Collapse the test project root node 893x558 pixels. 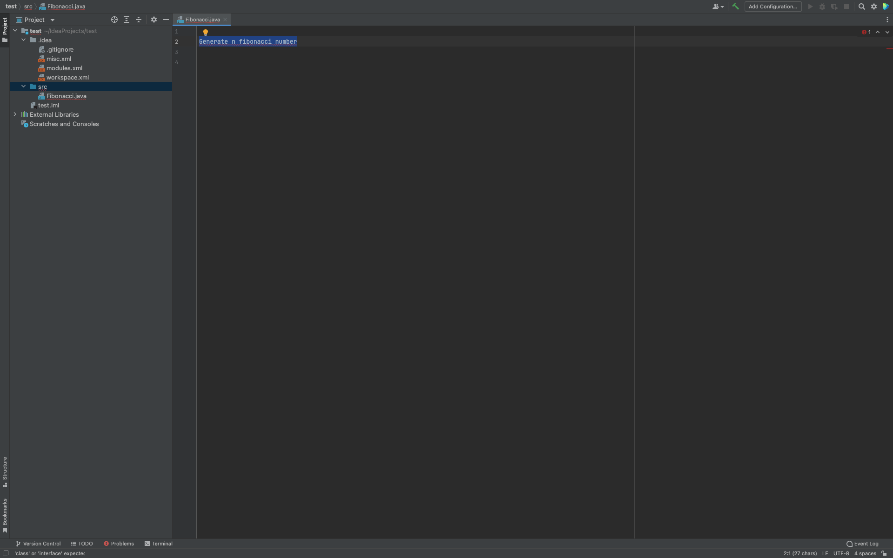point(15,31)
